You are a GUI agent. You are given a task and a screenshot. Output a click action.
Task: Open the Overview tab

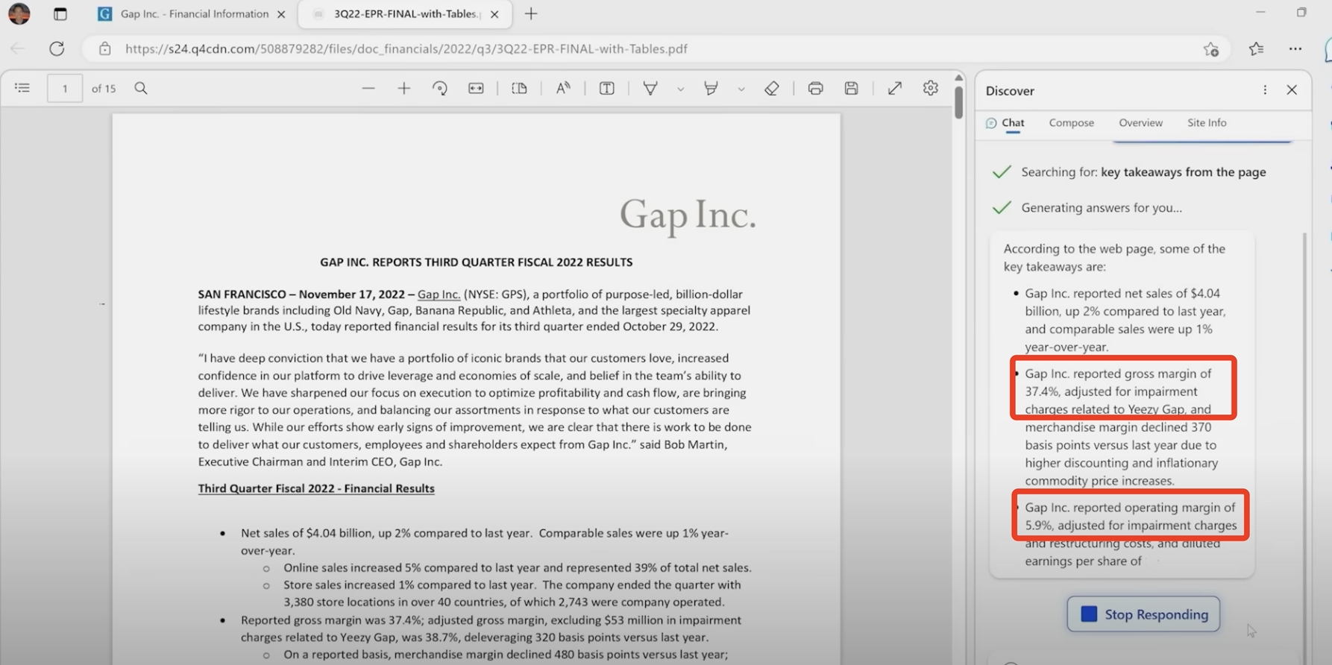coord(1140,123)
